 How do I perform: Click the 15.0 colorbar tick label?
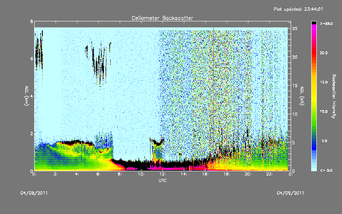coord(324,82)
